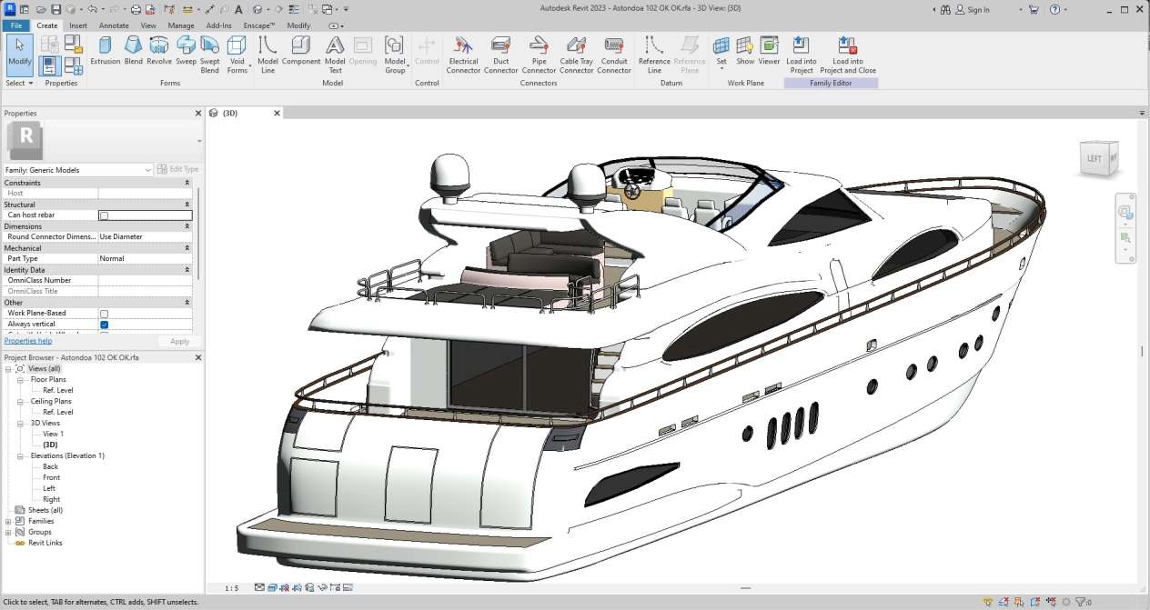Viewport: 1150px width, 610px height.
Task: Open the File menu
Action: click(x=16, y=25)
